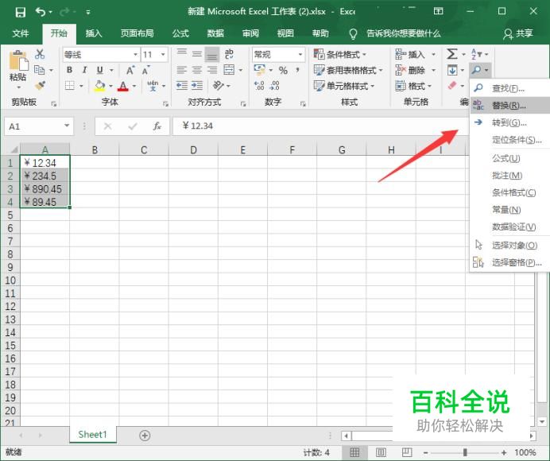The height and width of the screenshot is (461, 550).
Task: Increase decimal places
Action: [x=259, y=85]
